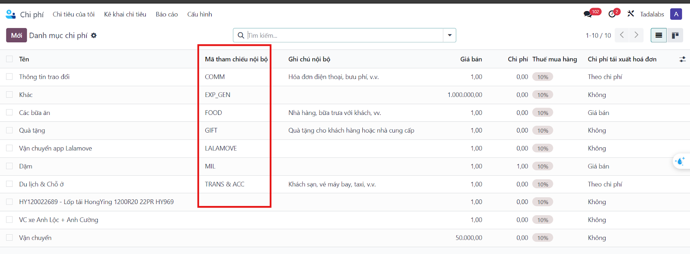Click note Khách sạn, vé máy bay, taxi
690x254 pixels.
(x=332, y=184)
